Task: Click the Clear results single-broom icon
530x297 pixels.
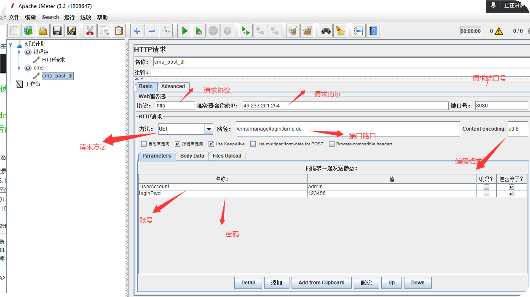Action: (293, 31)
